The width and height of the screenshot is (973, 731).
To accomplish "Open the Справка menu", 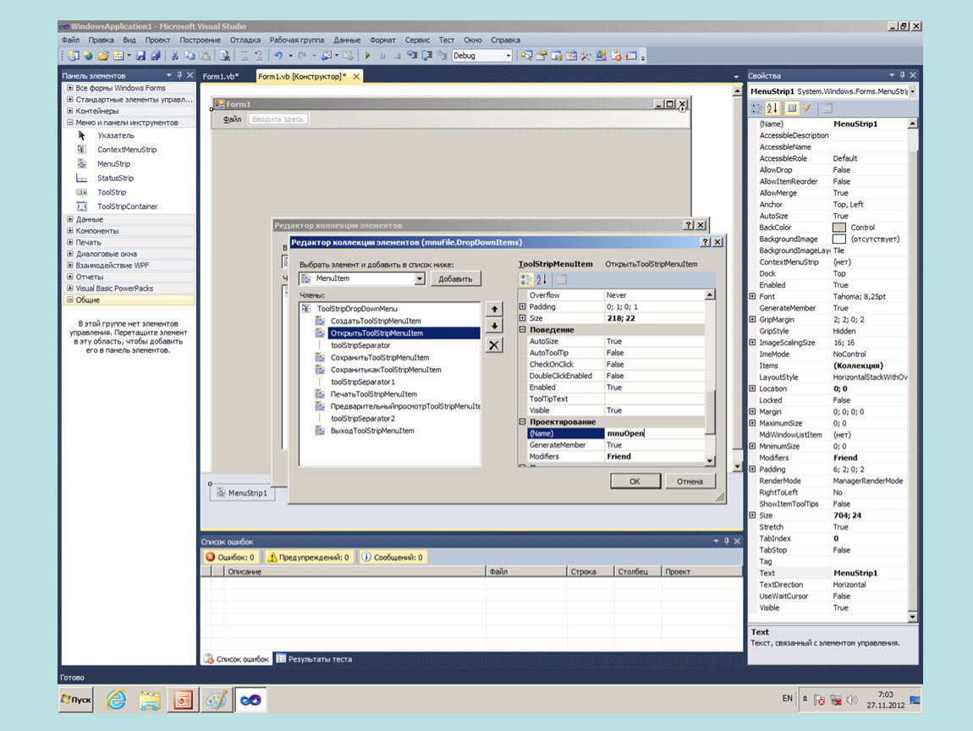I will pos(506,40).
